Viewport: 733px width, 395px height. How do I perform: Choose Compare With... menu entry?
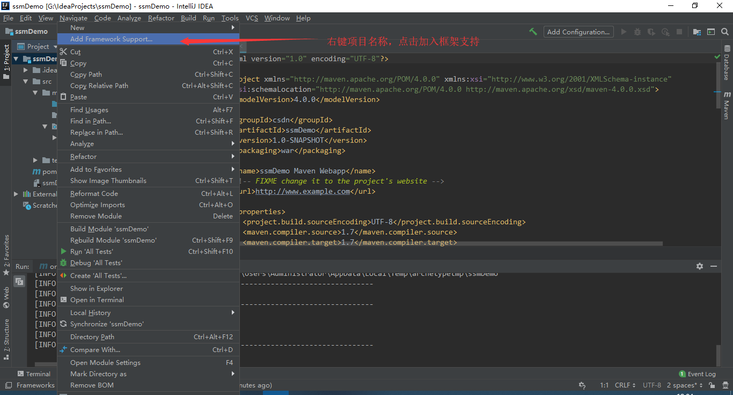148,349
